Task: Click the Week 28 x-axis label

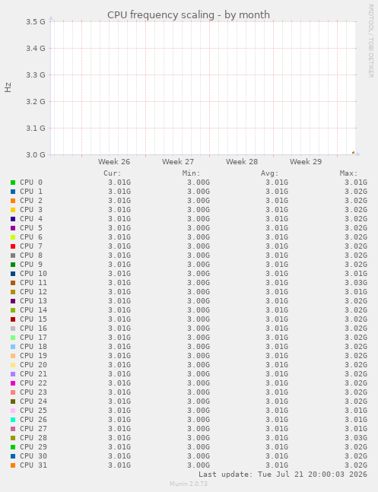Action: (x=242, y=162)
